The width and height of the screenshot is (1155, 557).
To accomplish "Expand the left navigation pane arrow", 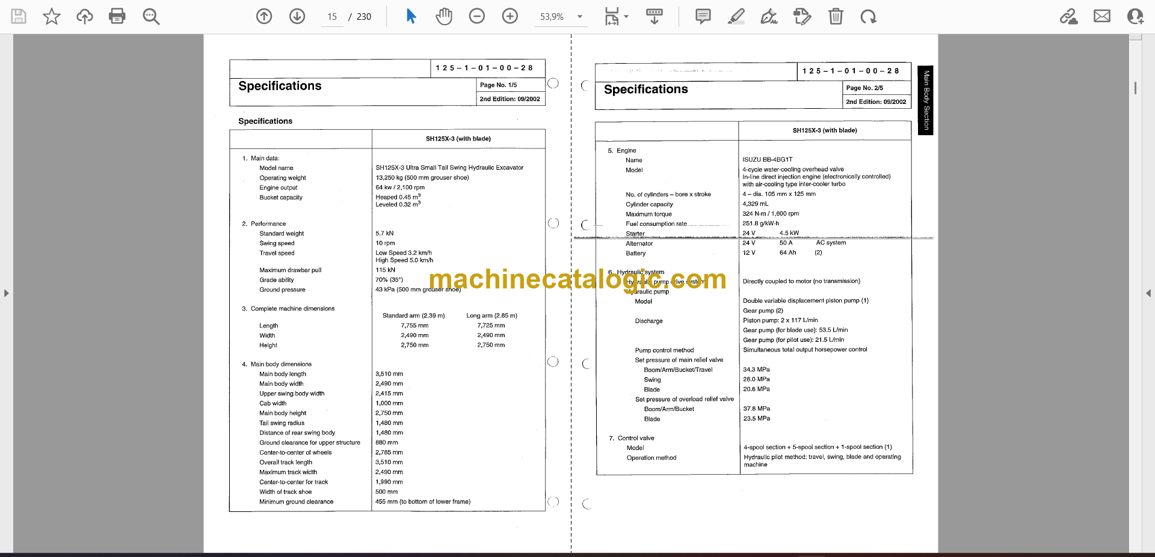I will (x=6, y=293).
